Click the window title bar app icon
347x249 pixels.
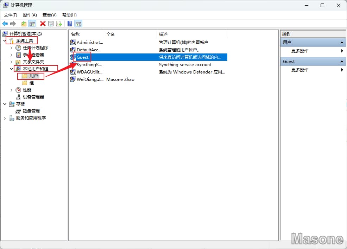coord(6,5)
